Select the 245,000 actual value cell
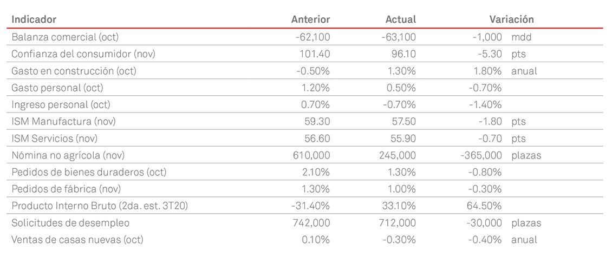 click(398, 155)
